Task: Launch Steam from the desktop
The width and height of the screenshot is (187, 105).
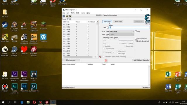Action: coord(5,25)
